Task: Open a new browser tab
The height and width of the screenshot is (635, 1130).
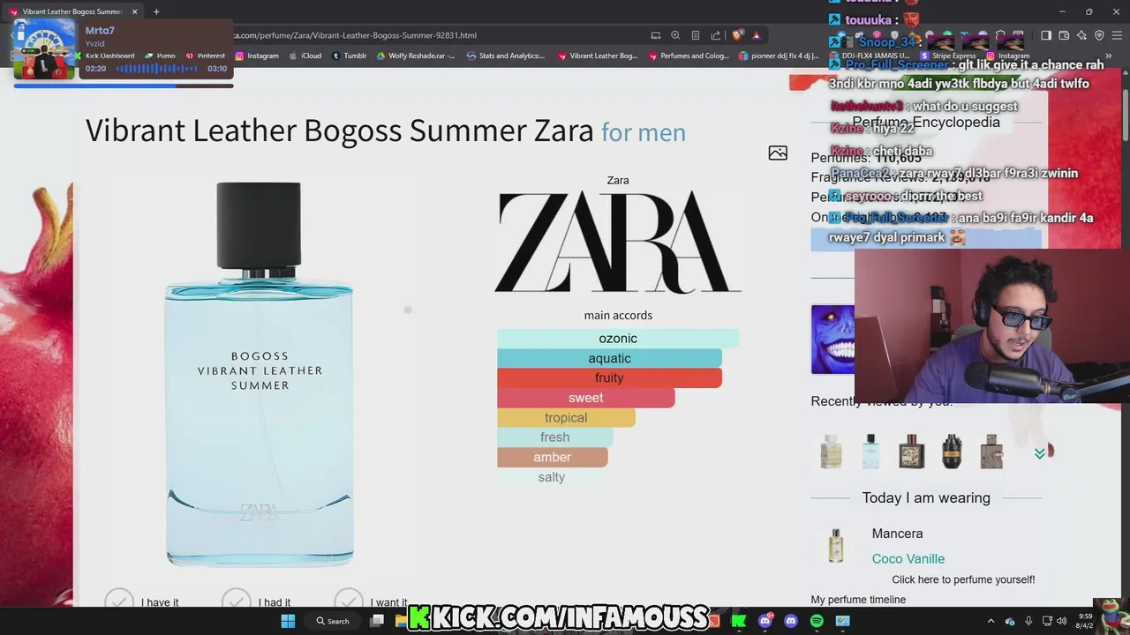Action: coord(156,11)
